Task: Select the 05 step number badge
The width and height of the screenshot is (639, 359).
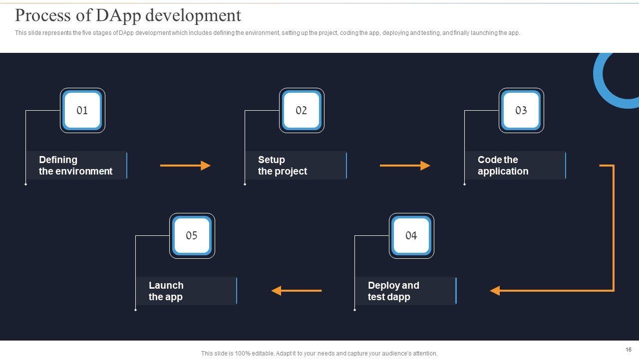Action: 192,236
